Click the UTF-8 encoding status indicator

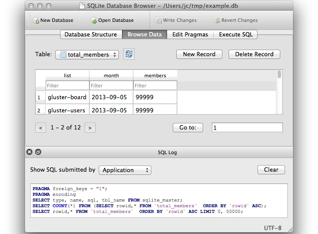point(272,228)
